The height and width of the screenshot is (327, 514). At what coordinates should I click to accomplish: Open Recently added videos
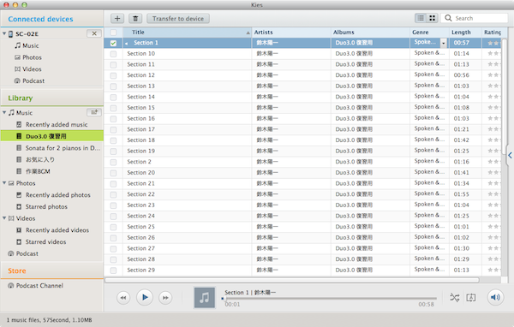(53, 230)
